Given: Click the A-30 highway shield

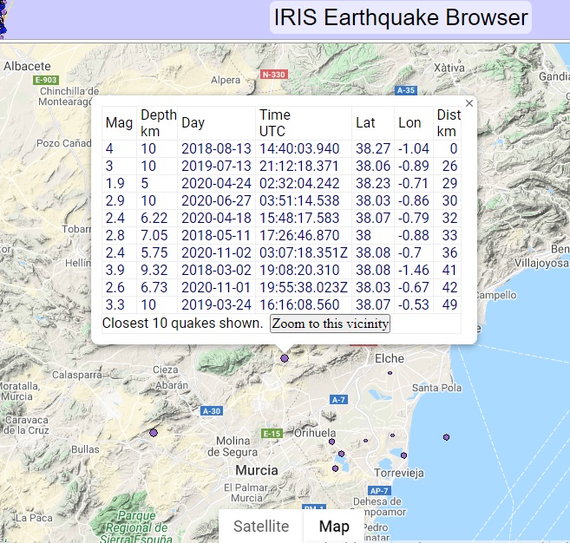Looking at the screenshot, I should 212,411.
